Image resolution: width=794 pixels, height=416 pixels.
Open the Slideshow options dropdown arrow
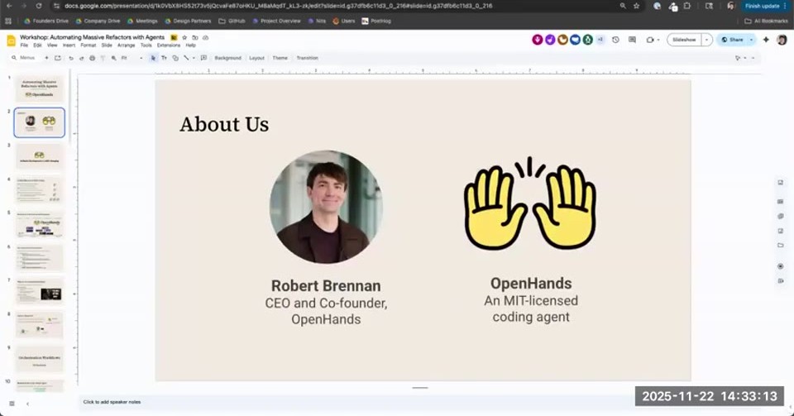(707, 40)
